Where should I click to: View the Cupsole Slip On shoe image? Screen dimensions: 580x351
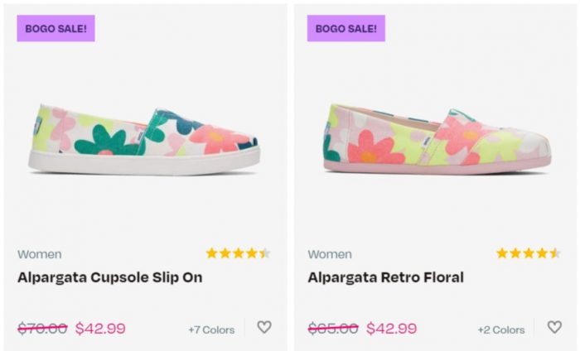tap(144, 138)
